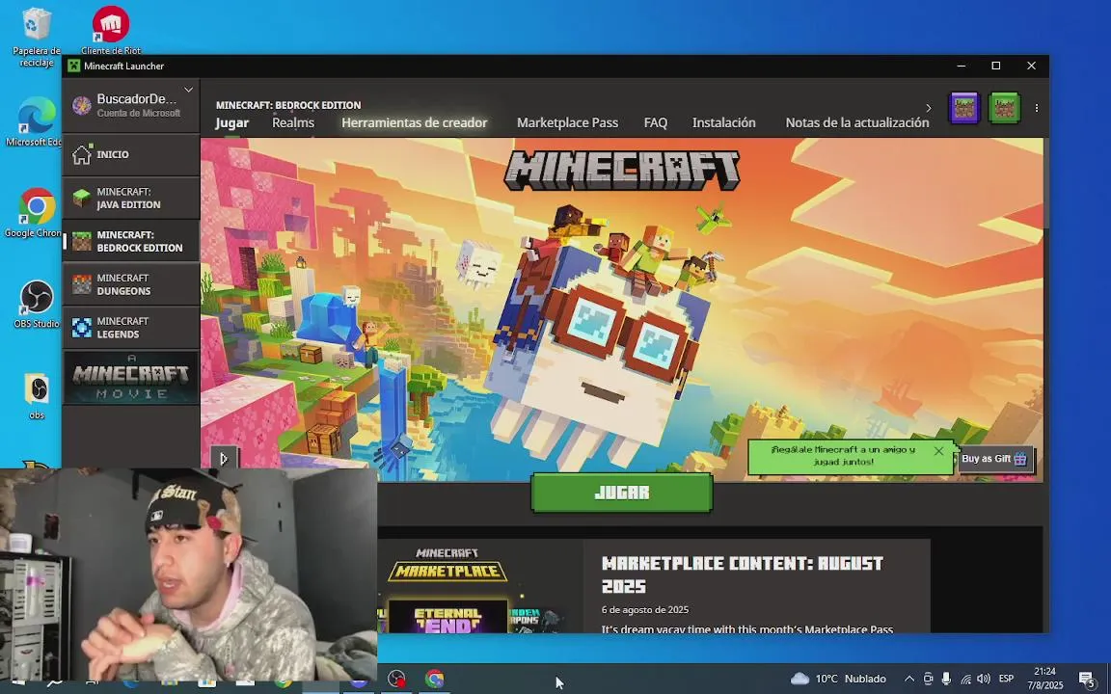Open the Instalación tab
This screenshot has width=1111, height=694.
point(723,122)
